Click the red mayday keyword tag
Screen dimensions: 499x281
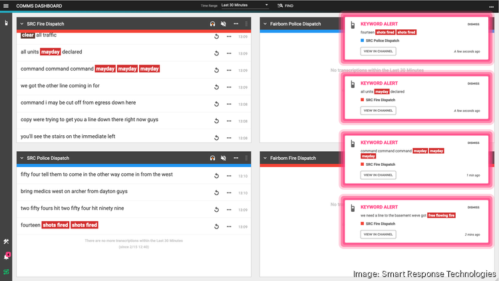pos(51,52)
